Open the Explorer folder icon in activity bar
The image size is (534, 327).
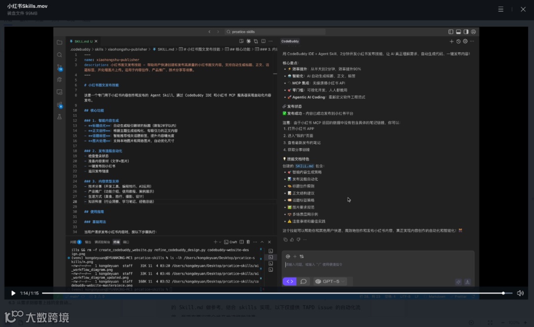point(60,42)
